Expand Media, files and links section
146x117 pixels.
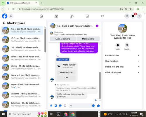tap(122, 67)
